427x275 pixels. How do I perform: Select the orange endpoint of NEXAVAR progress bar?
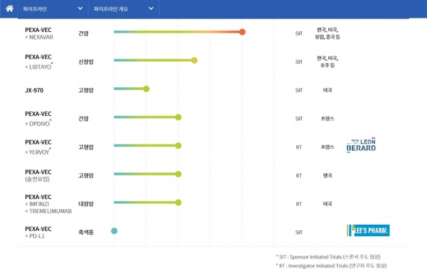242,32
